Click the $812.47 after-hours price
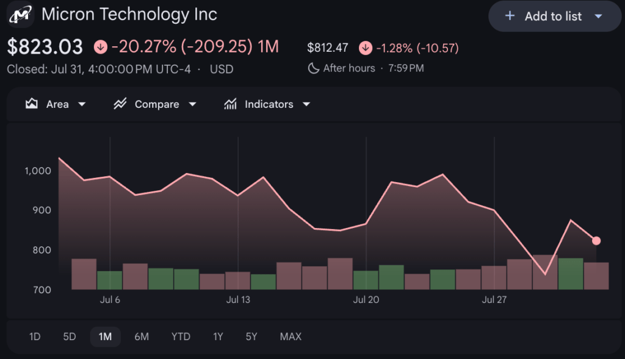This screenshot has height=359, width=625. coord(328,48)
